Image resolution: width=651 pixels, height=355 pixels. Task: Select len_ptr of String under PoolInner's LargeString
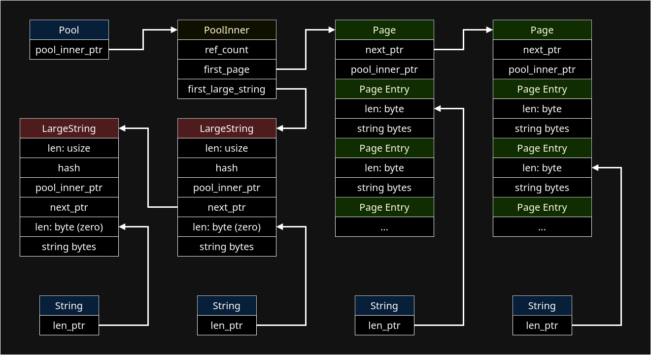[x=227, y=325]
